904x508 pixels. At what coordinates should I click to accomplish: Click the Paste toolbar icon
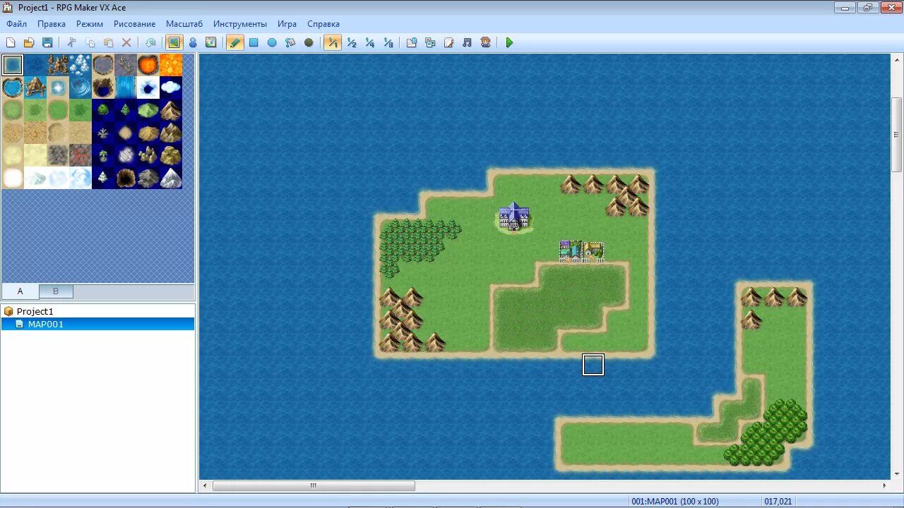click(x=108, y=43)
